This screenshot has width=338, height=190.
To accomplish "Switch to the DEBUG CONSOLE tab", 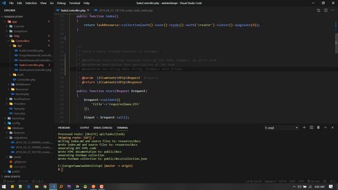I will pos(103,128).
